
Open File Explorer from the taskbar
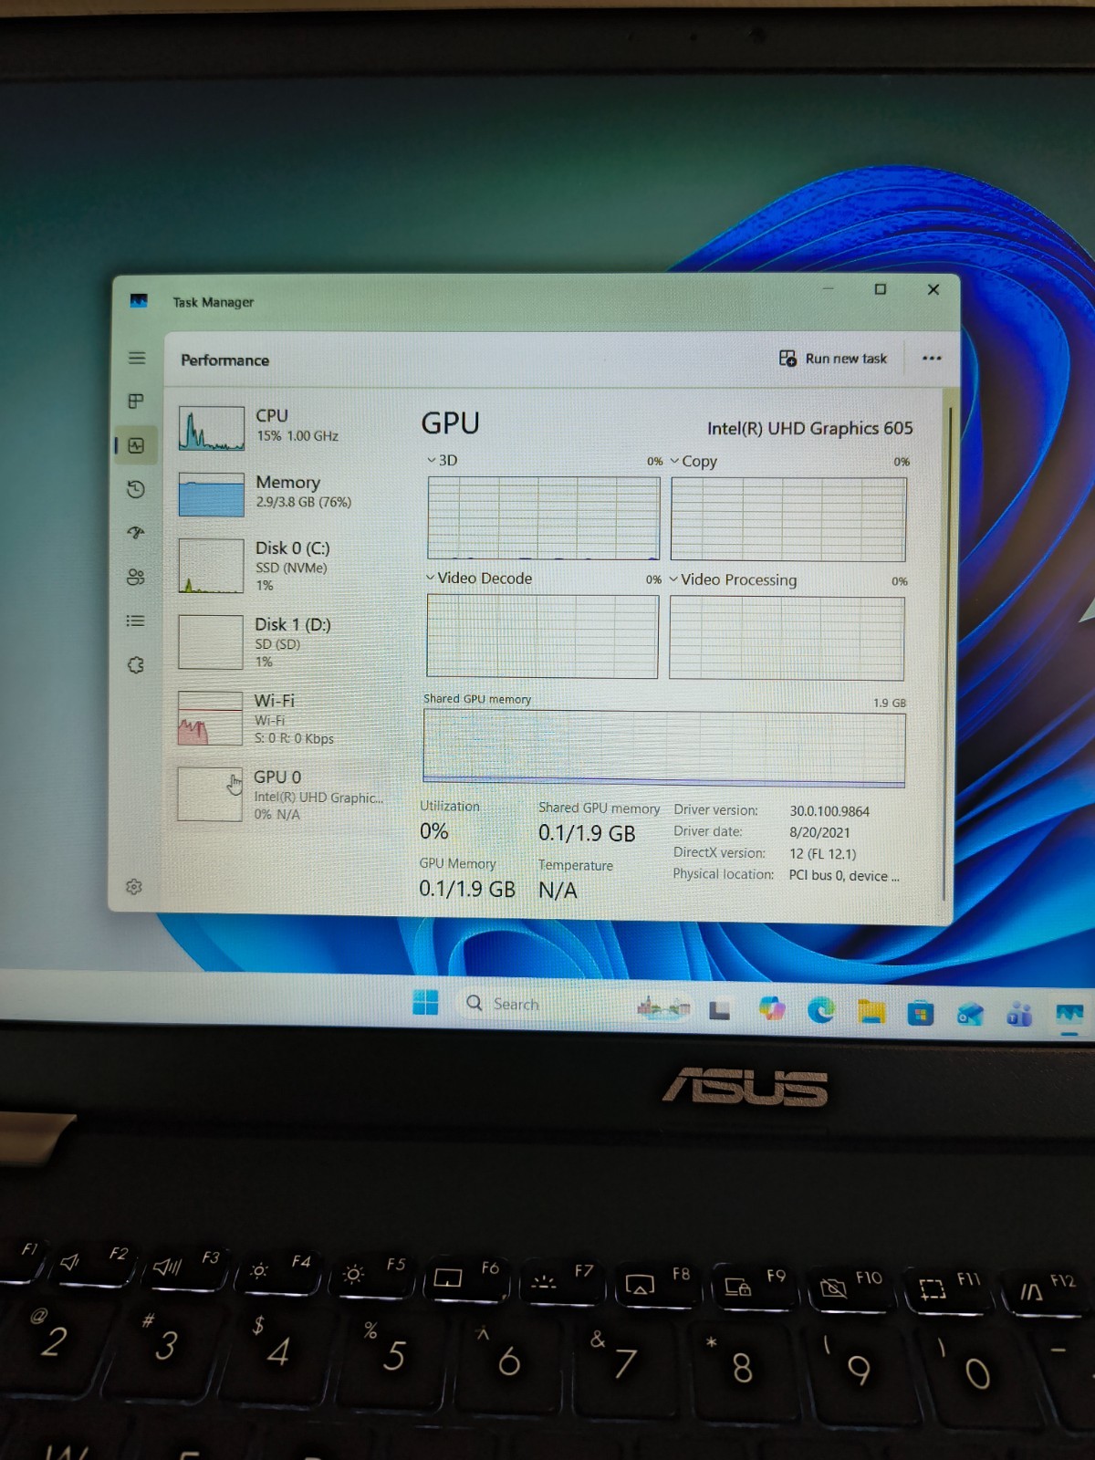pyautogui.click(x=871, y=1011)
